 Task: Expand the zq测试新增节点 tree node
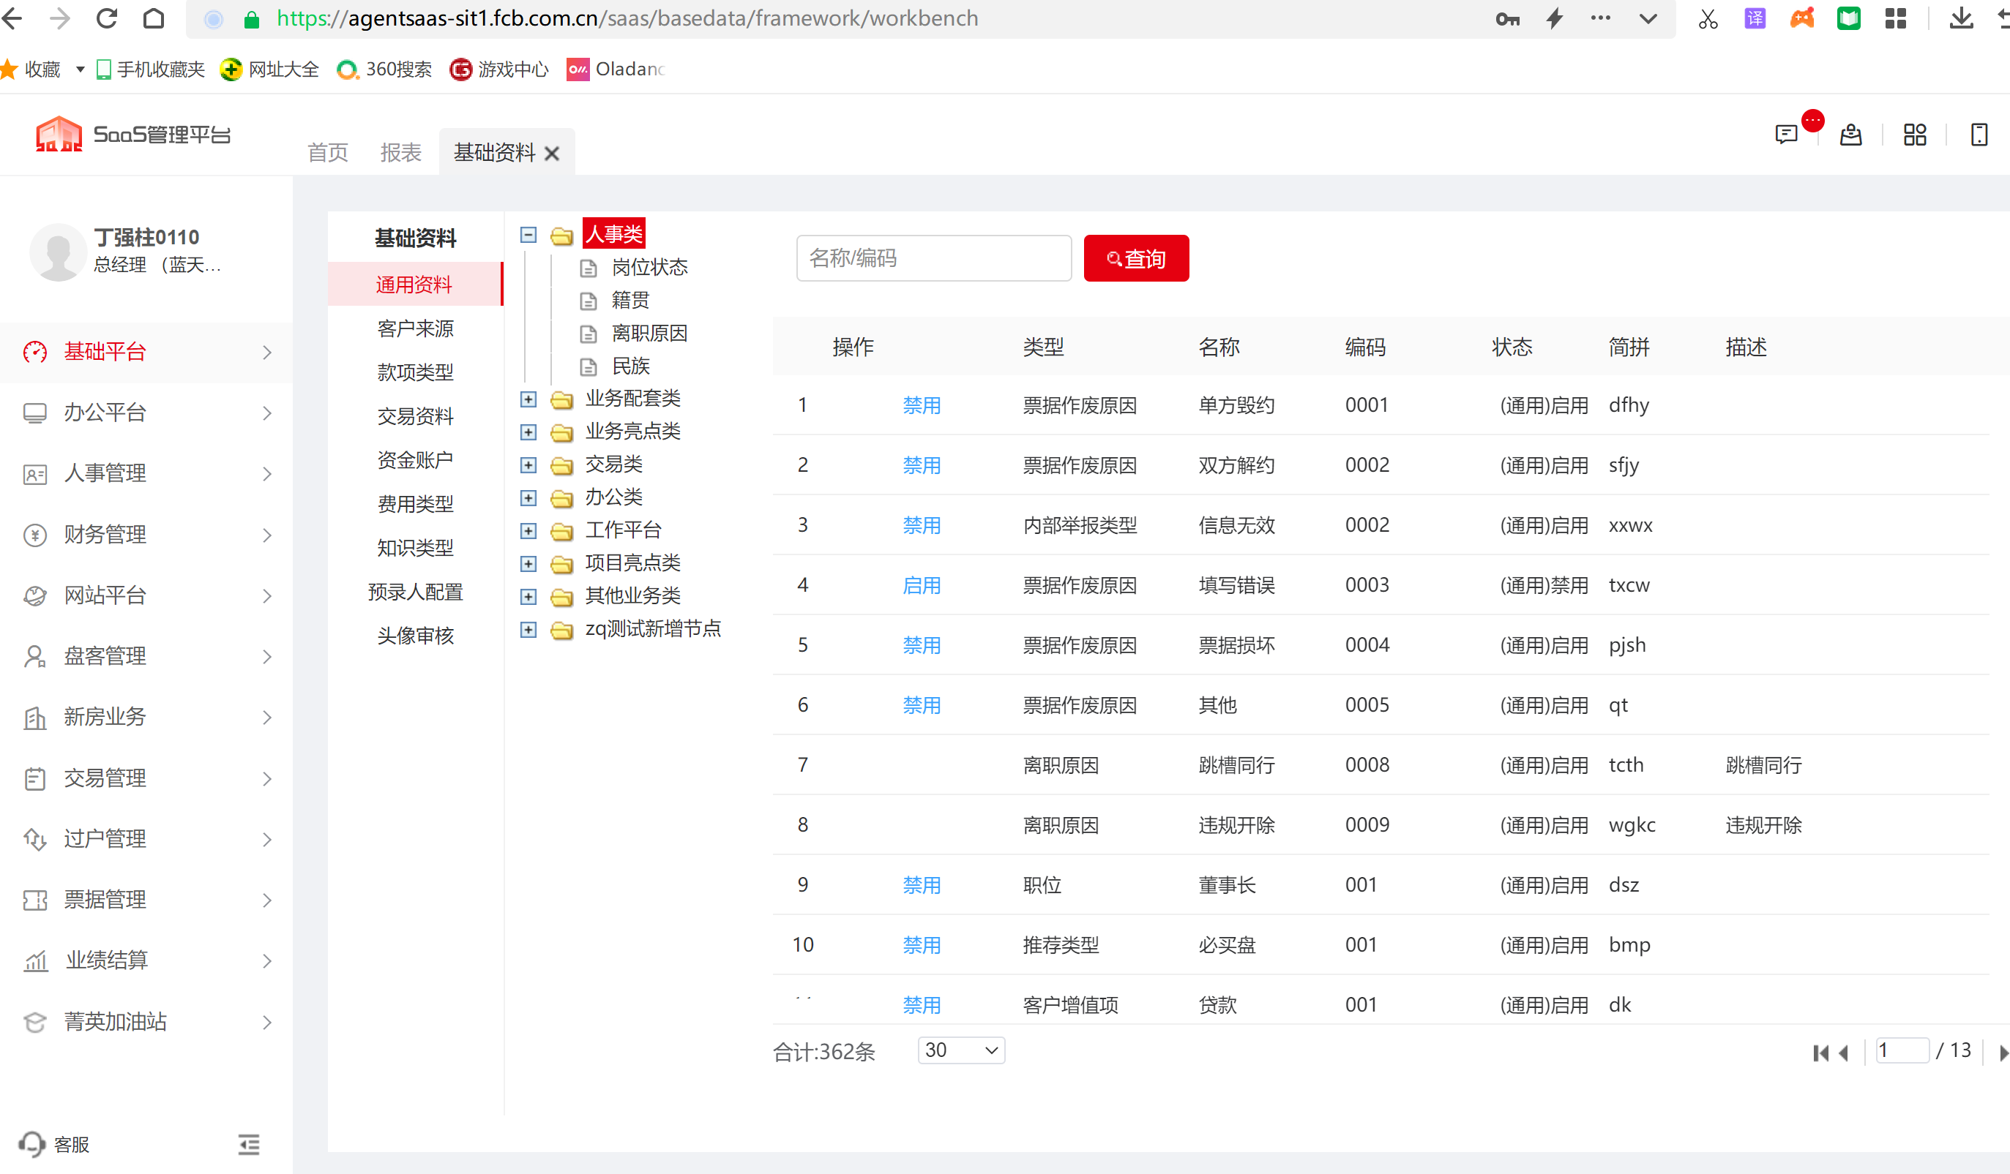(x=528, y=629)
